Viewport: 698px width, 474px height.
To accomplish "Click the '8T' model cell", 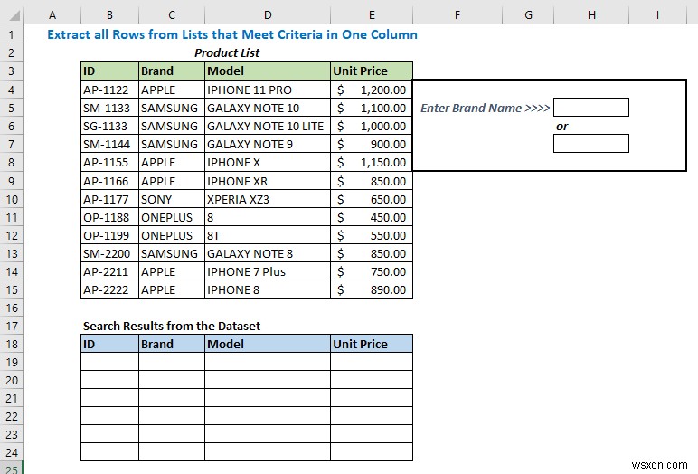I will [268, 235].
